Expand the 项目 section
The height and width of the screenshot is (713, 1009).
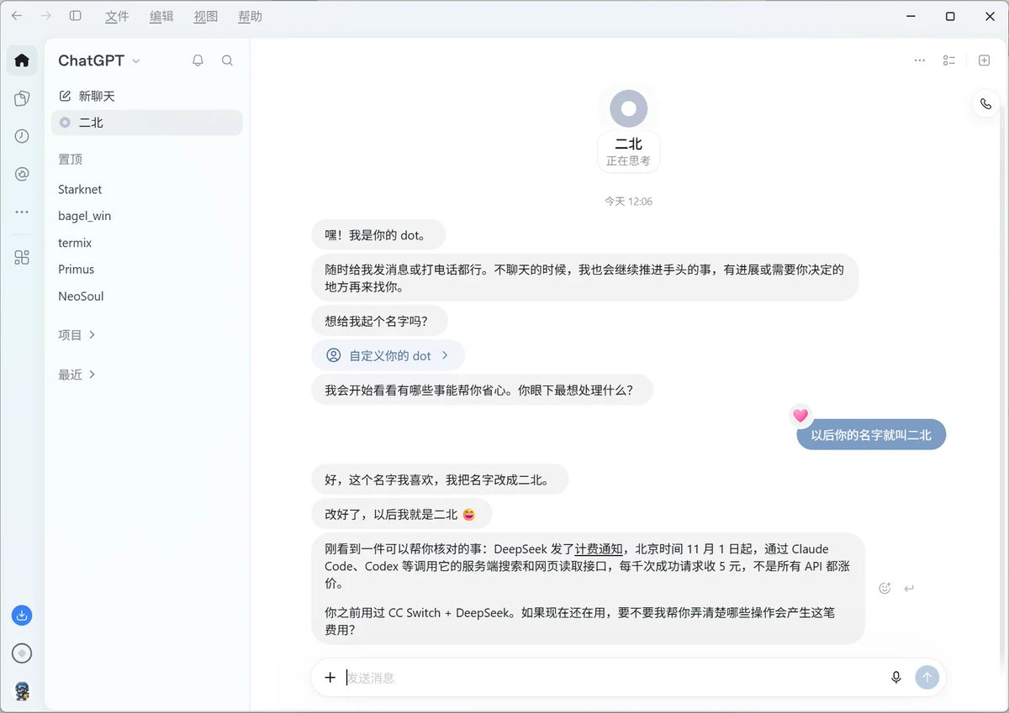point(77,335)
